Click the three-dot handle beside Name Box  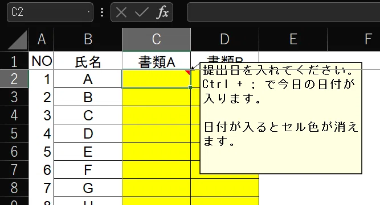coord(102,12)
